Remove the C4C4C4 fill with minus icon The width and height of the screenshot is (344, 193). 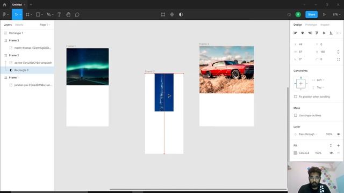[338, 153]
